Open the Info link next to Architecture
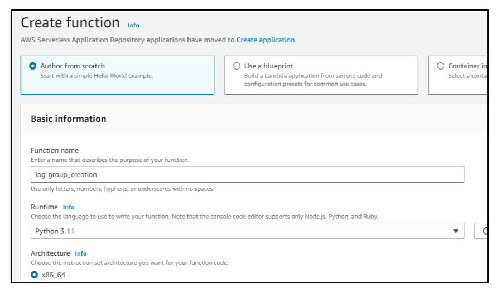Viewport: 496px width, 289px height. tap(81, 253)
